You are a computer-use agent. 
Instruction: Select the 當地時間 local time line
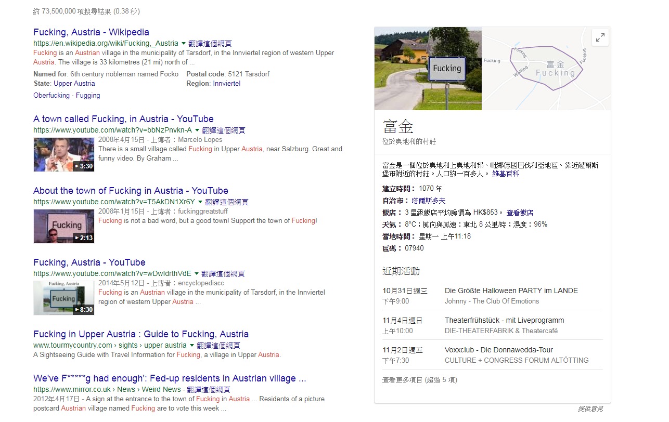(427, 236)
